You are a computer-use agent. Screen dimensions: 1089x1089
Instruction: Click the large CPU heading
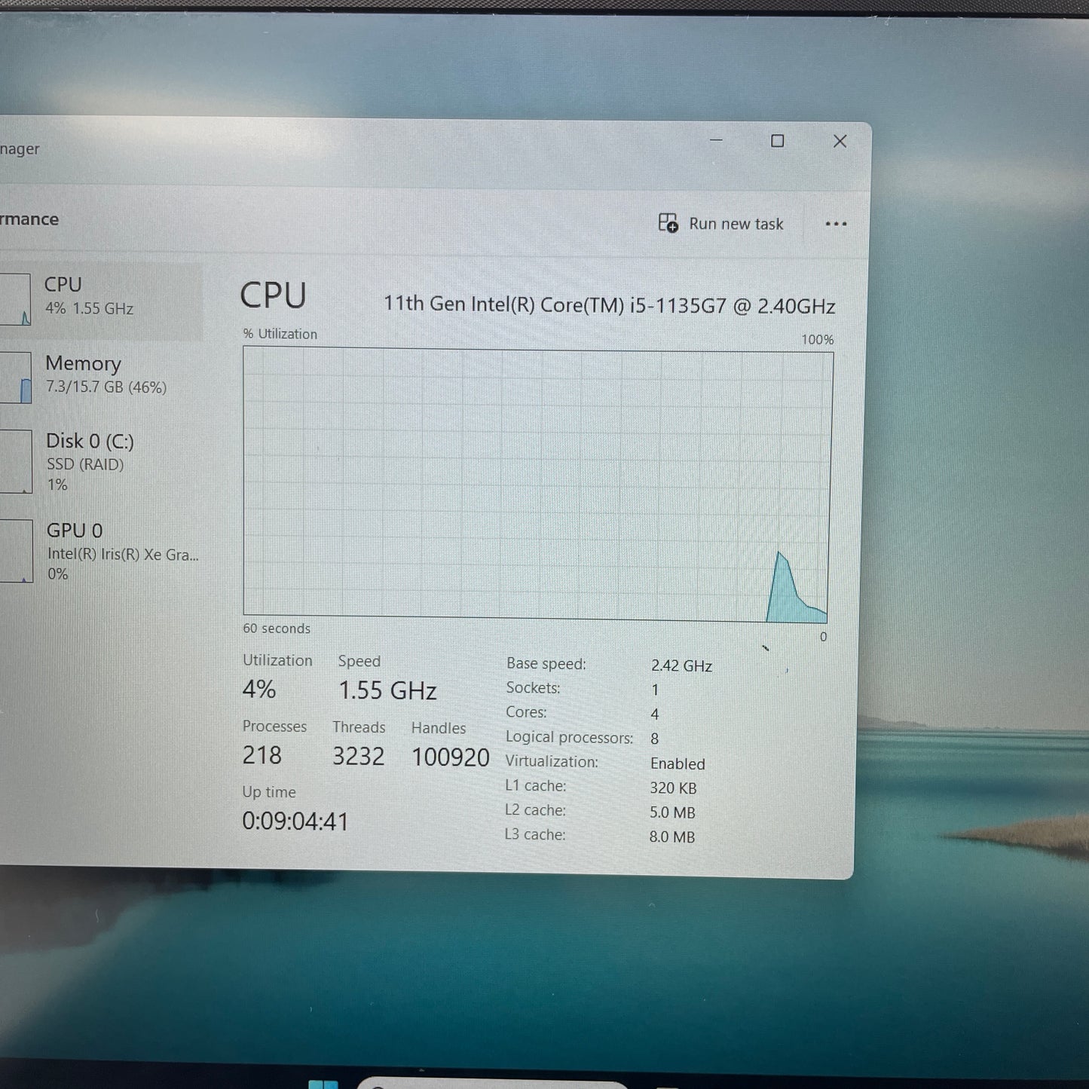[x=273, y=295]
